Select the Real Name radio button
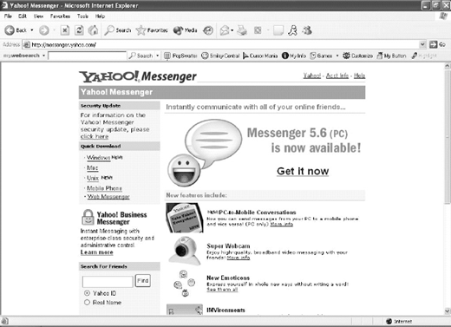This screenshot has width=451, height=327. (x=87, y=303)
